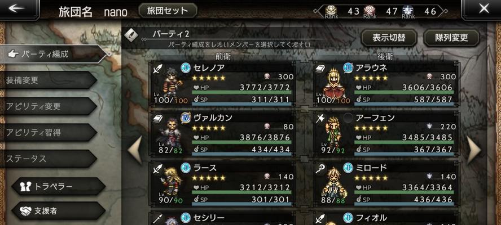Viewport: 501px width, 225px height.
Task: Select Vulcan's scholar book job icon
Action: coord(158,119)
